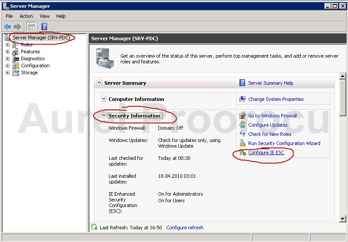This screenshot has width=348, height=242.
Task: Expand the Configuration tree node
Action: [x=7, y=66]
